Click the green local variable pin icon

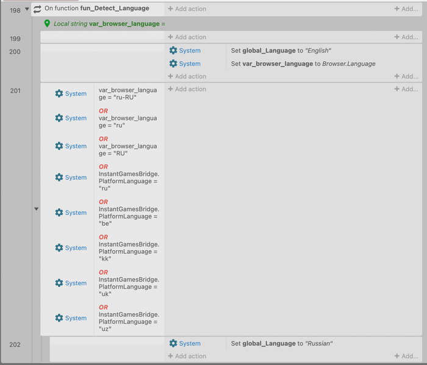47,24
